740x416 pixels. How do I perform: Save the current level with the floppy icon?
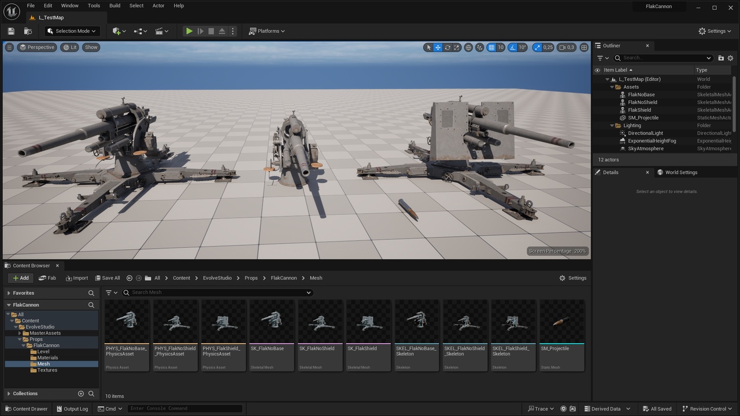pos(11,31)
